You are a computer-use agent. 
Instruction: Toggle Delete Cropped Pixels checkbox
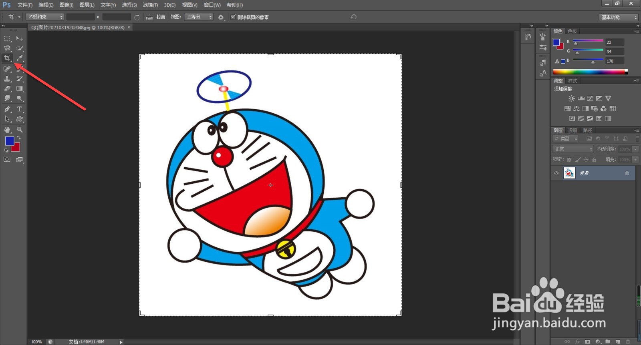tap(233, 17)
